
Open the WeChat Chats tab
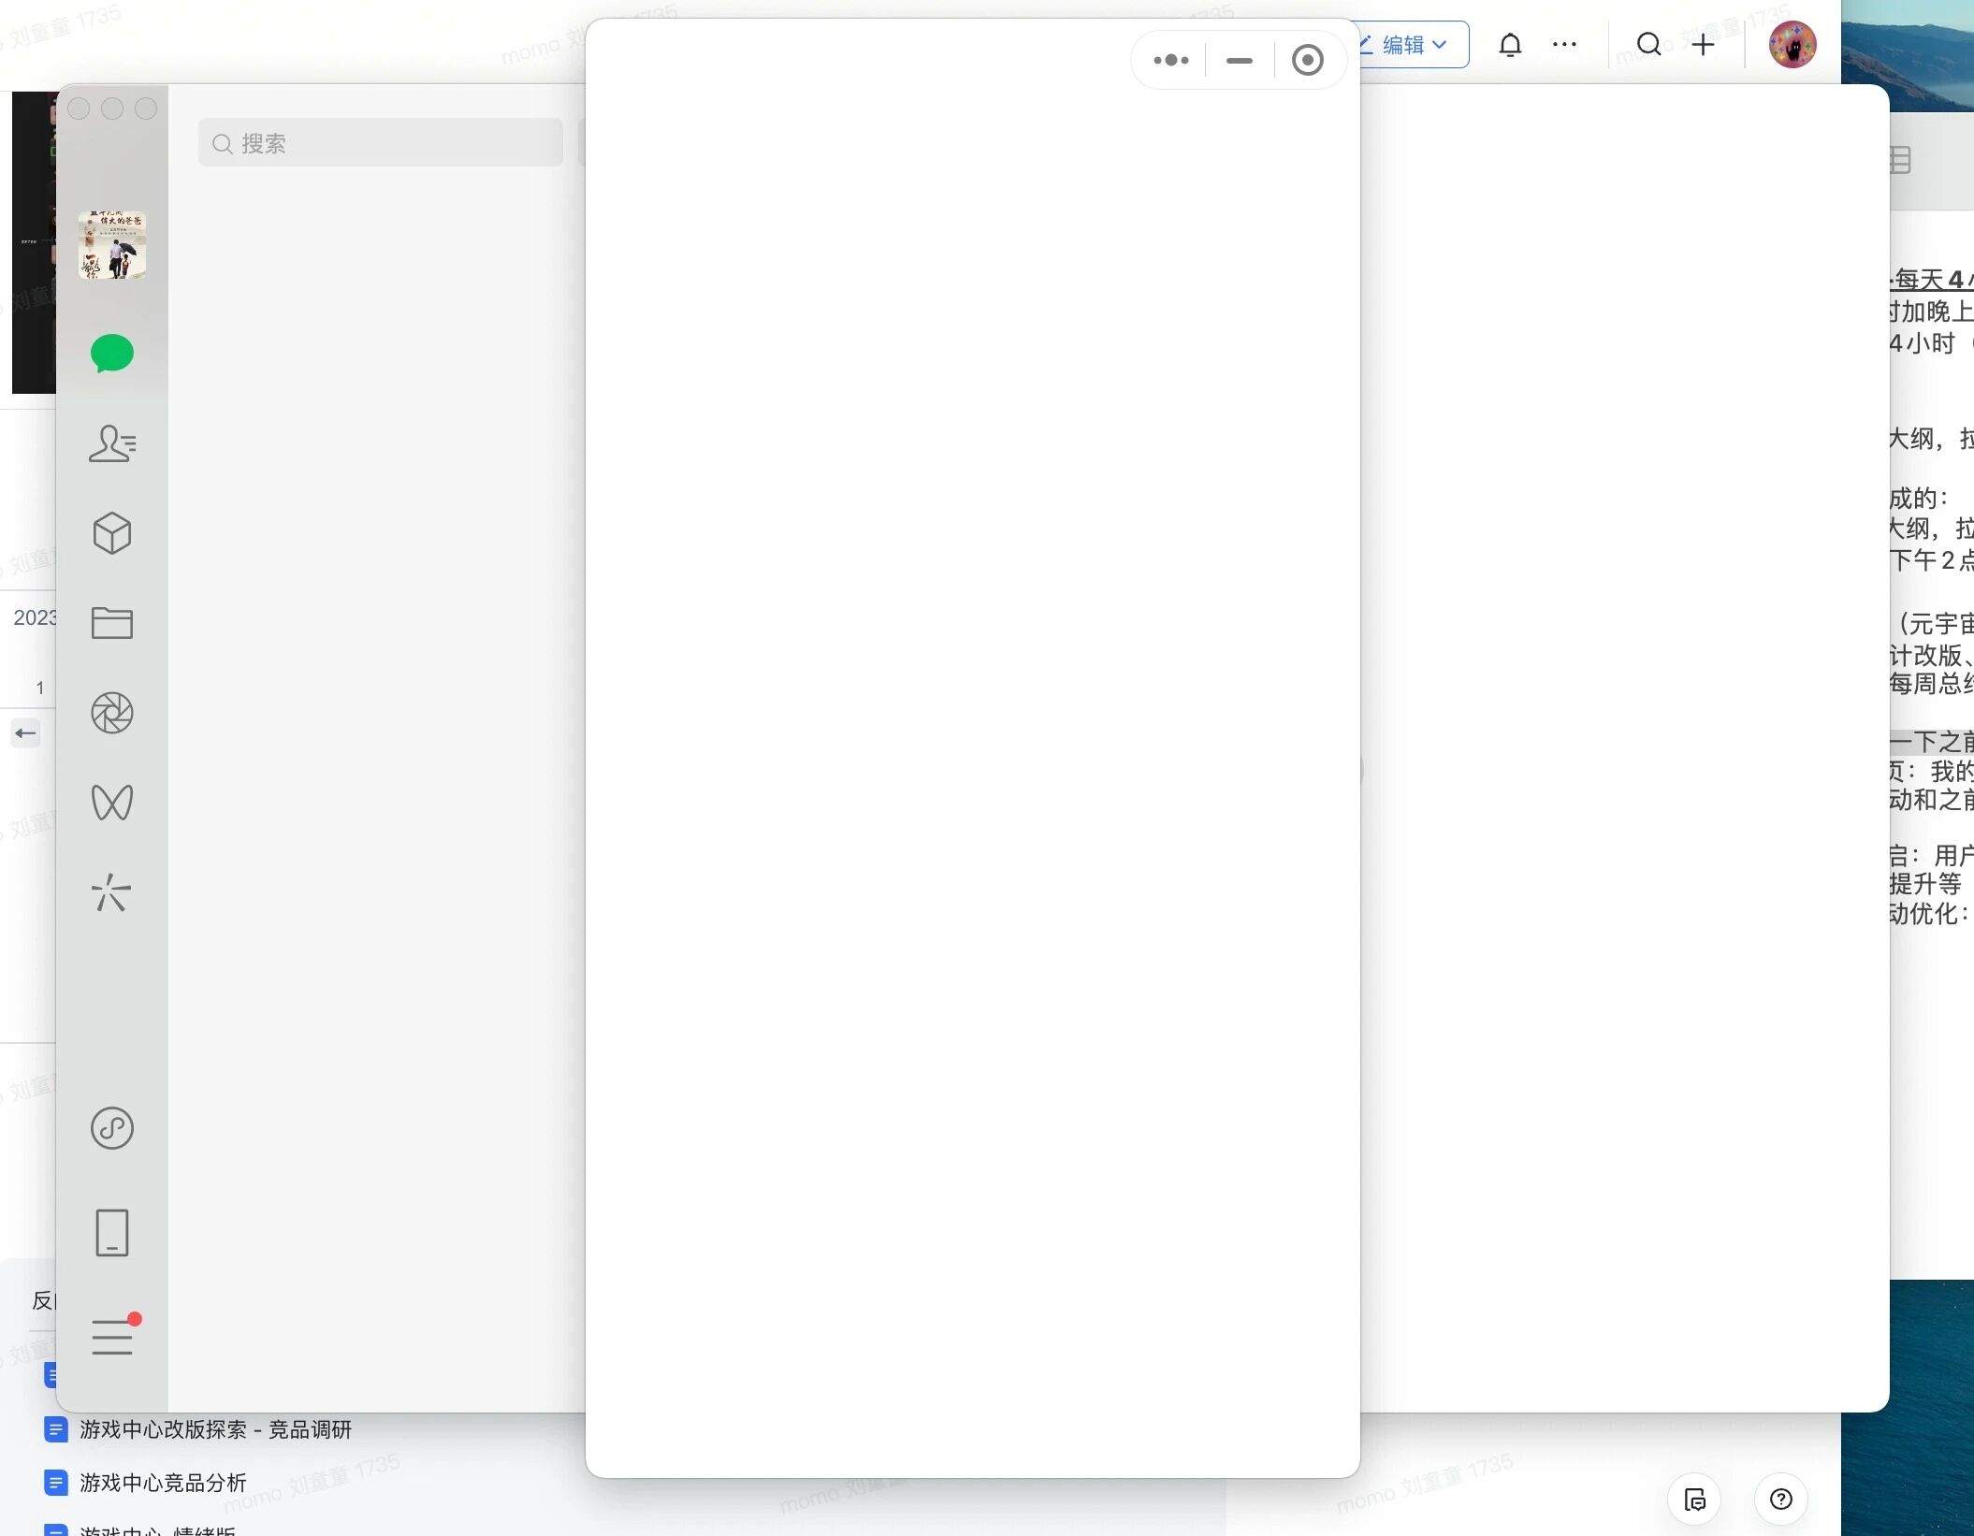click(111, 354)
